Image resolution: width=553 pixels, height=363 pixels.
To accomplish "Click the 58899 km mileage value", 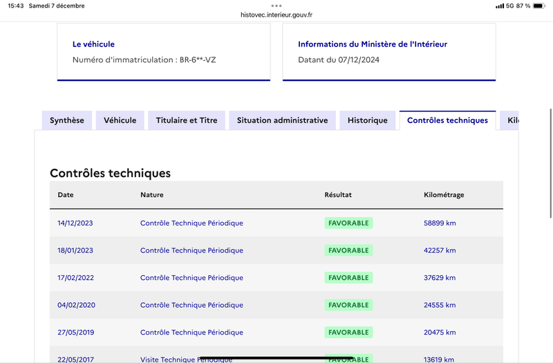I will click(x=440, y=223).
